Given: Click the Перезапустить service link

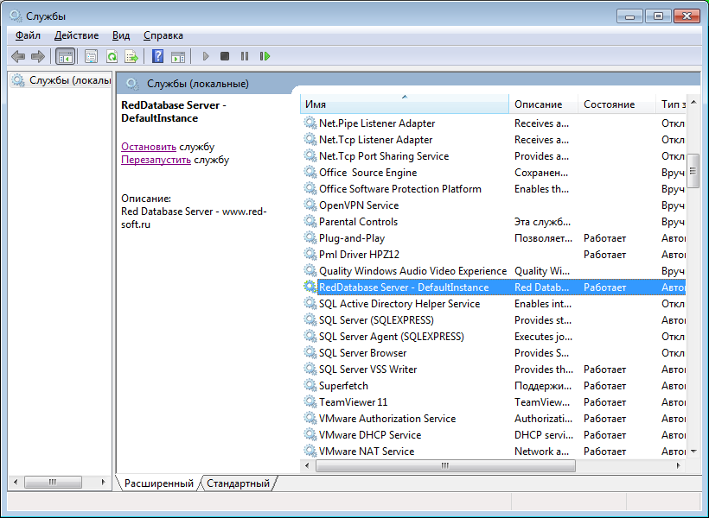Looking at the screenshot, I should [x=156, y=160].
